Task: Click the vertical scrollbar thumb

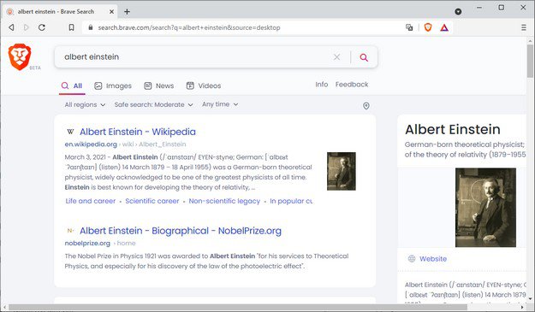Action: pyautogui.click(x=530, y=61)
